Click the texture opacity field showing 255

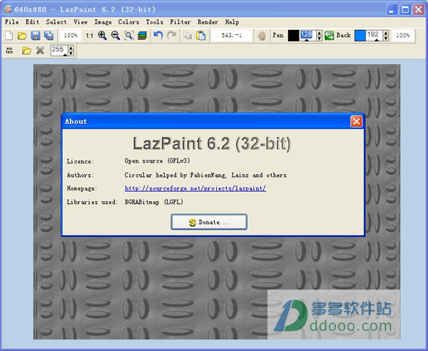point(59,51)
